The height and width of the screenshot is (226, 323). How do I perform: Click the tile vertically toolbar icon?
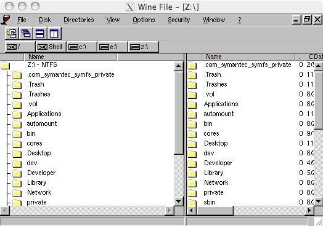point(54,33)
